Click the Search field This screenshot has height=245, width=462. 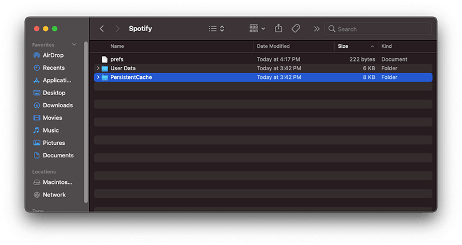(378, 29)
